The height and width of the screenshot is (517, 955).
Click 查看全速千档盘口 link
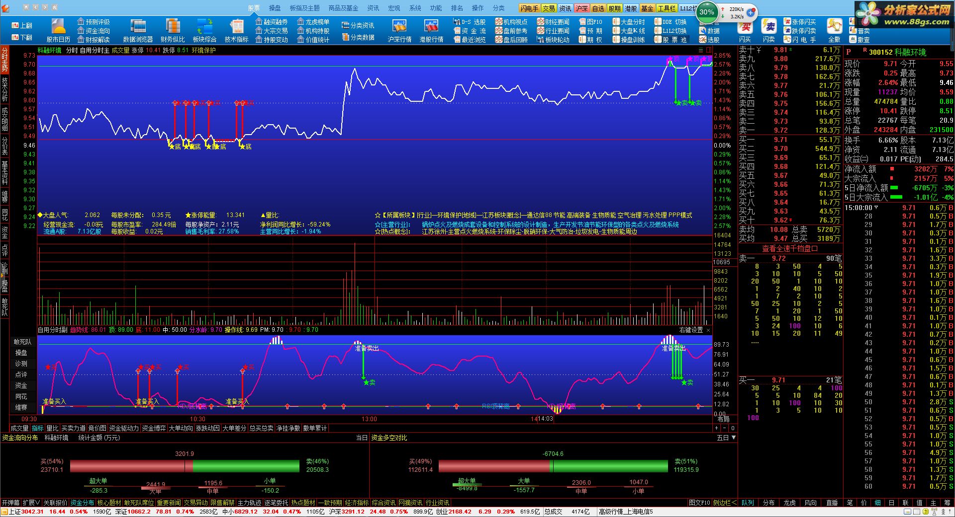pos(790,248)
